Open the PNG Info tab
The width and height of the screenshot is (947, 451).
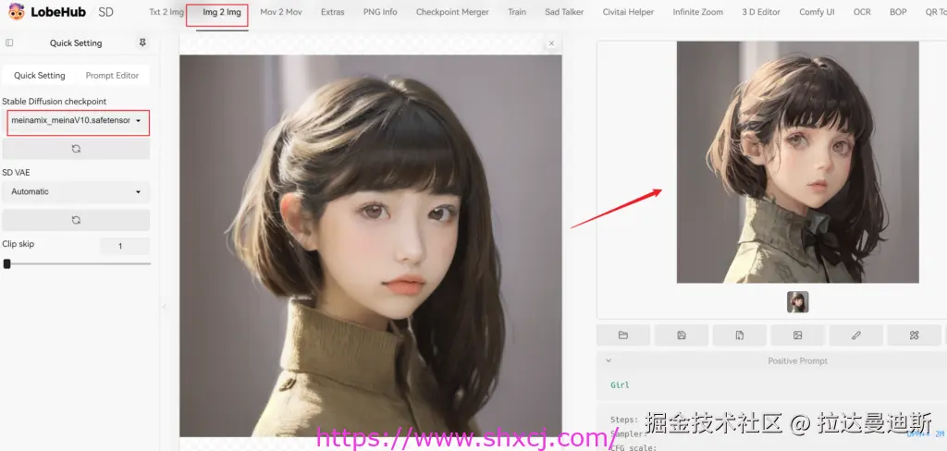[380, 12]
